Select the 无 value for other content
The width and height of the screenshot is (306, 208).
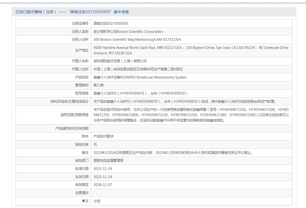click(x=95, y=144)
